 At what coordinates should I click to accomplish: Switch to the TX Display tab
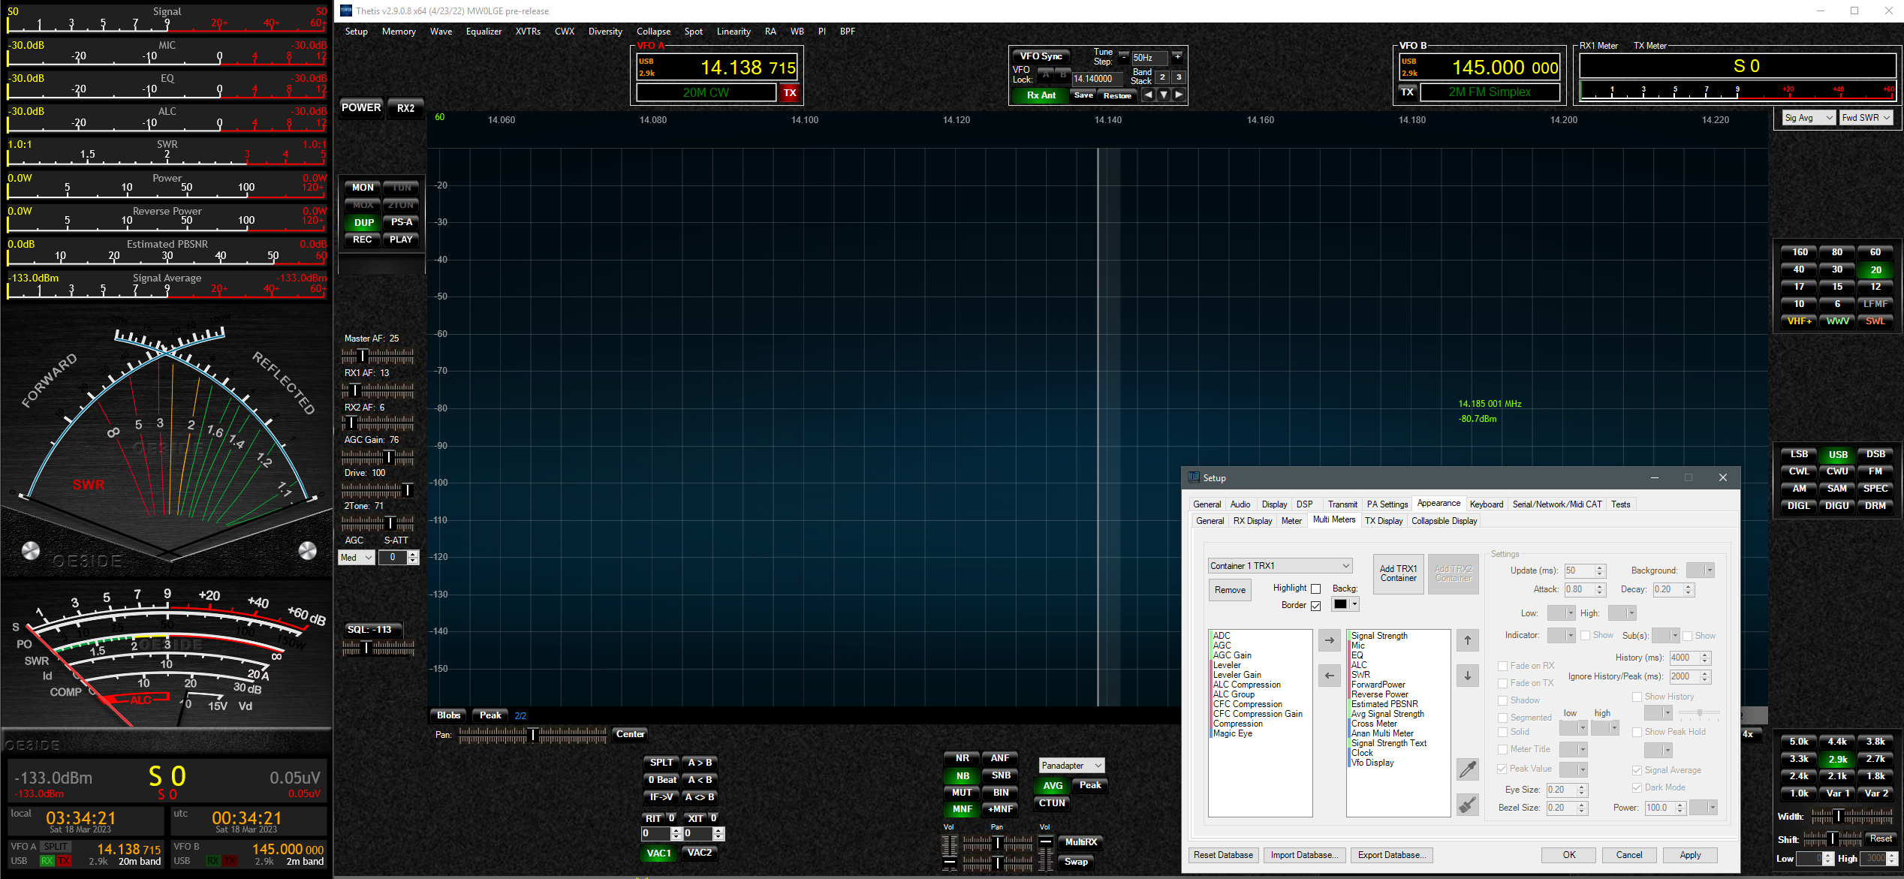(x=1383, y=521)
